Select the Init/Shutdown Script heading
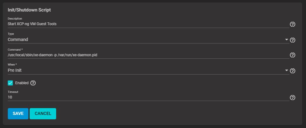This screenshot has height=128, width=306. 29,10
